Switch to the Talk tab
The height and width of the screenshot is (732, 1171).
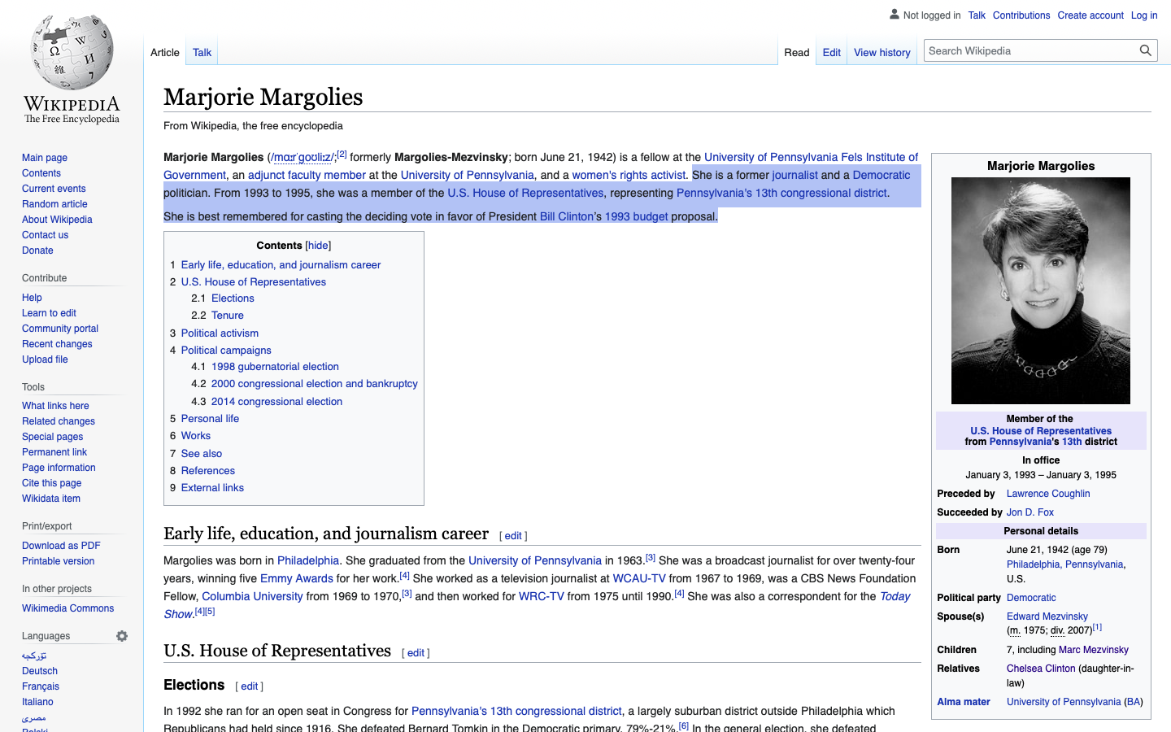tap(202, 53)
